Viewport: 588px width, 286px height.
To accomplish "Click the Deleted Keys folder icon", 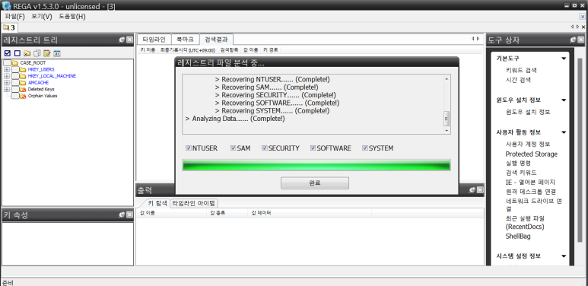I will tap(23, 90).
